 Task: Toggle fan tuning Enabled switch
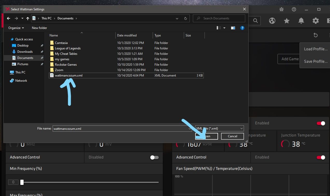click(321, 123)
